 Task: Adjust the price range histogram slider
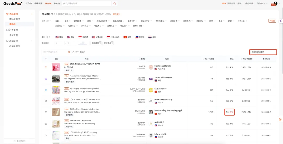[83, 43]
